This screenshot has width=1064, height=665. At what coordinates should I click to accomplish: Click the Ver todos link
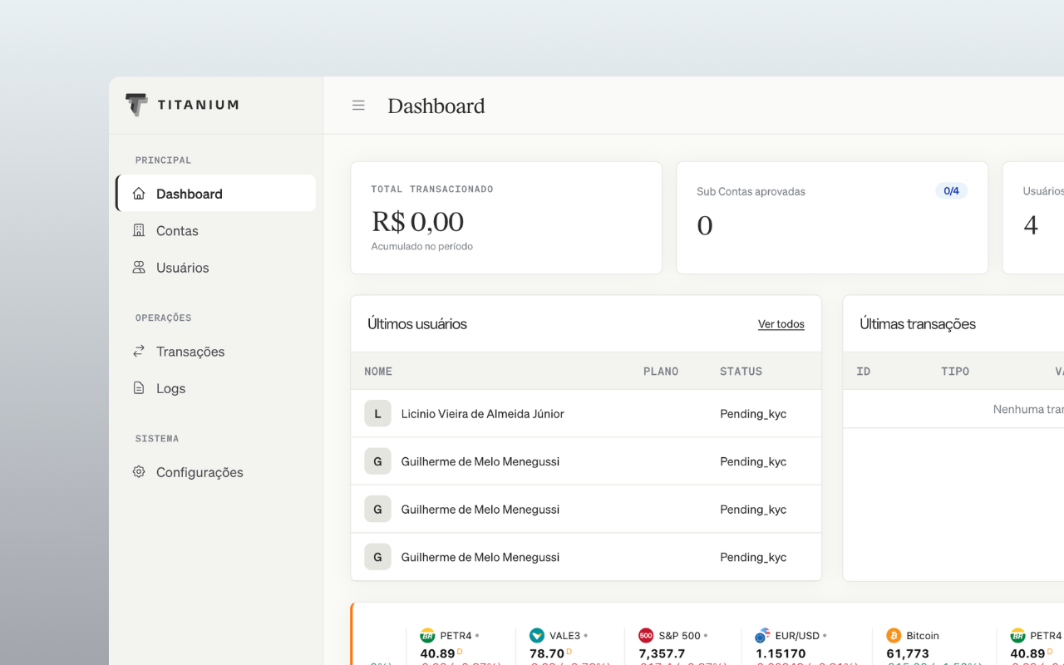(x=781, y=324)
